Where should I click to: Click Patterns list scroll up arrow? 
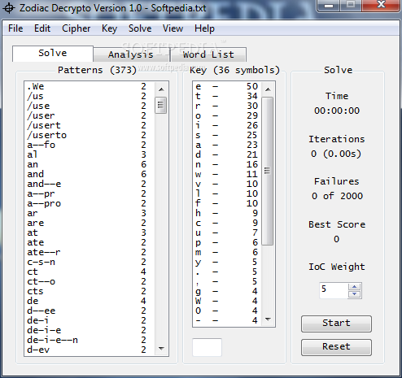(x=161, y=89)
